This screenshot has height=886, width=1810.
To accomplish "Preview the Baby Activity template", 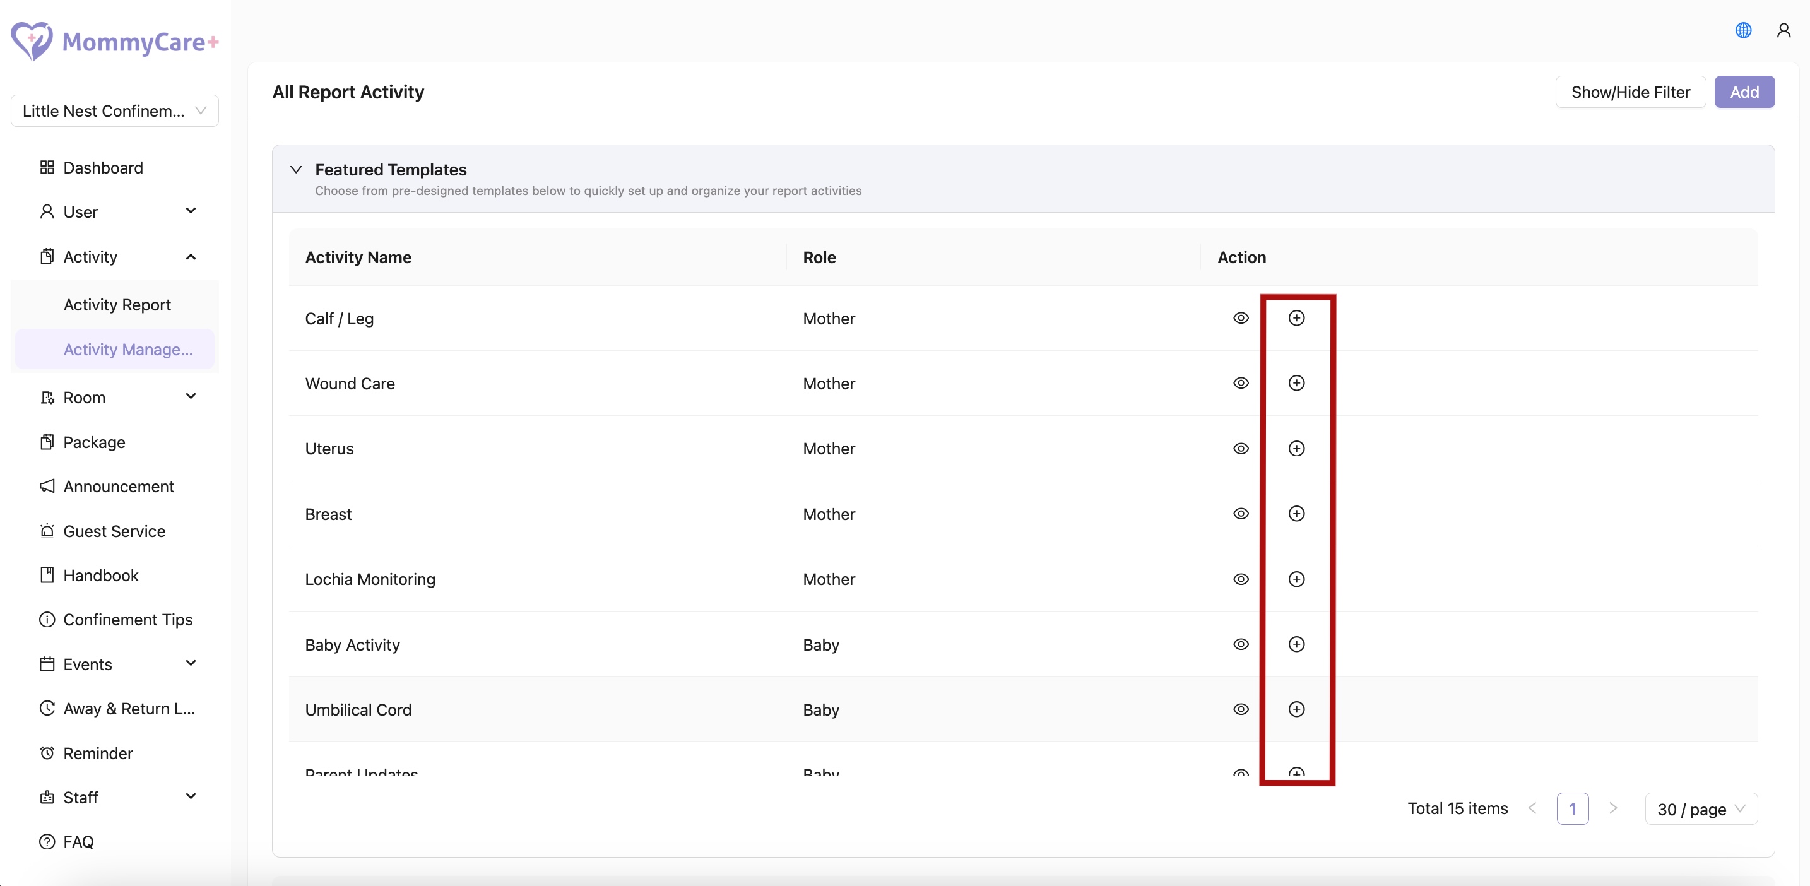I will coord(1241,644).
